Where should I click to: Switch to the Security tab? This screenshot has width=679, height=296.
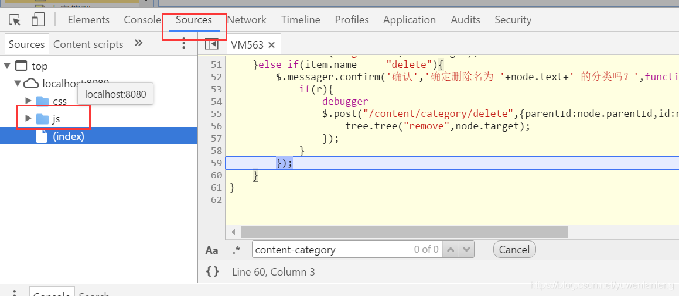513,20
